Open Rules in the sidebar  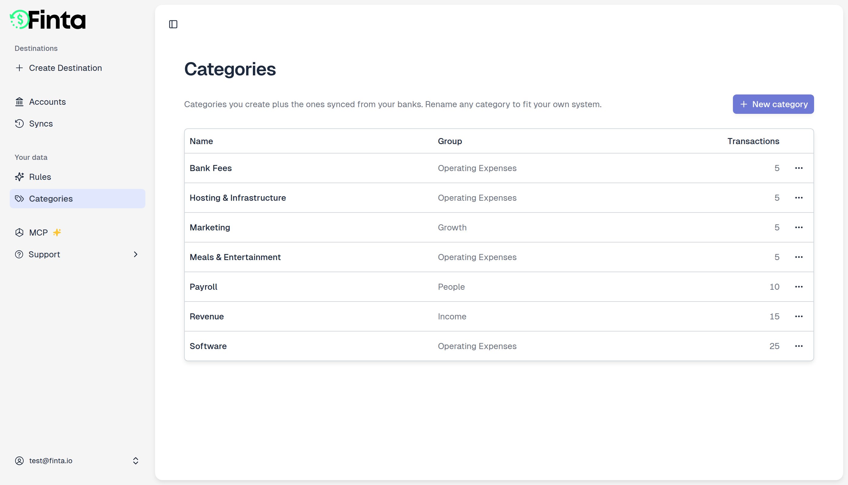click(x=77, y=177)
